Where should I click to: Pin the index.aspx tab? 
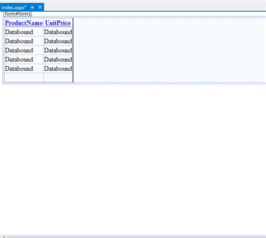pyautogui.click(x=32, y=7)
